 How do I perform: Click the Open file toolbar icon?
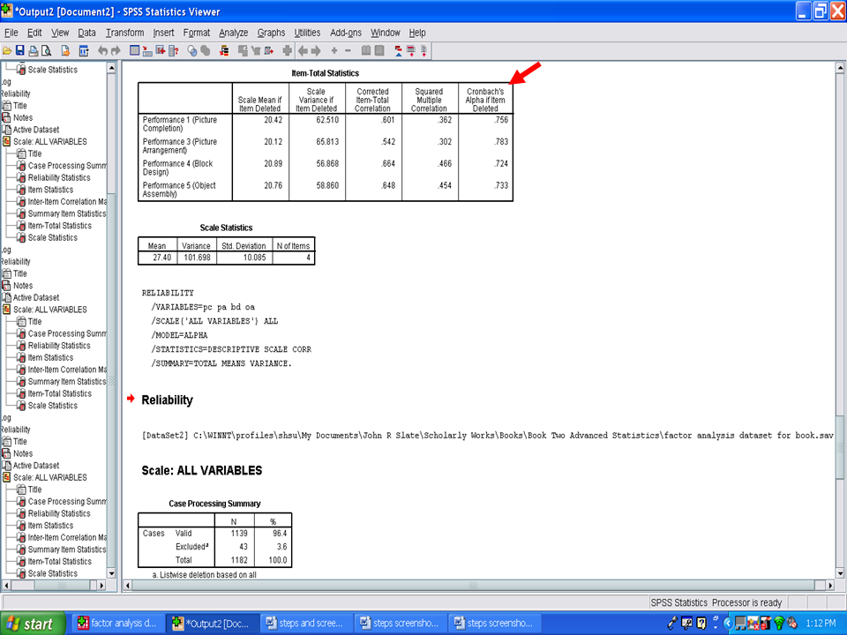(7, 51)
